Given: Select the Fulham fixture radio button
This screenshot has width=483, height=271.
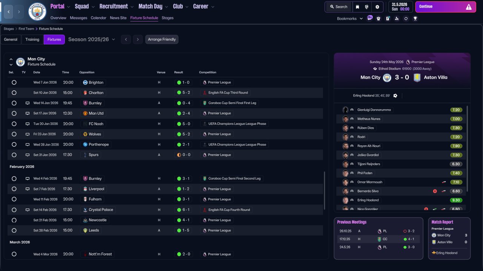Looking at the screenshot, I should [x=14, y=199].
